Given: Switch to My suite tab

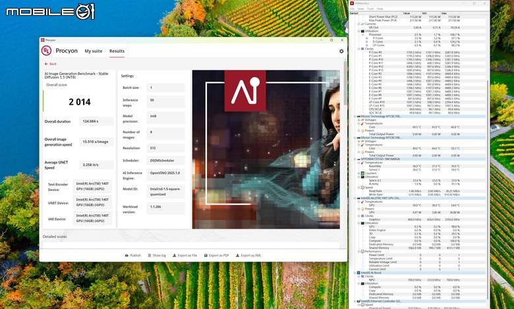Looking at the screenshot, I should [x=94, y=51].
